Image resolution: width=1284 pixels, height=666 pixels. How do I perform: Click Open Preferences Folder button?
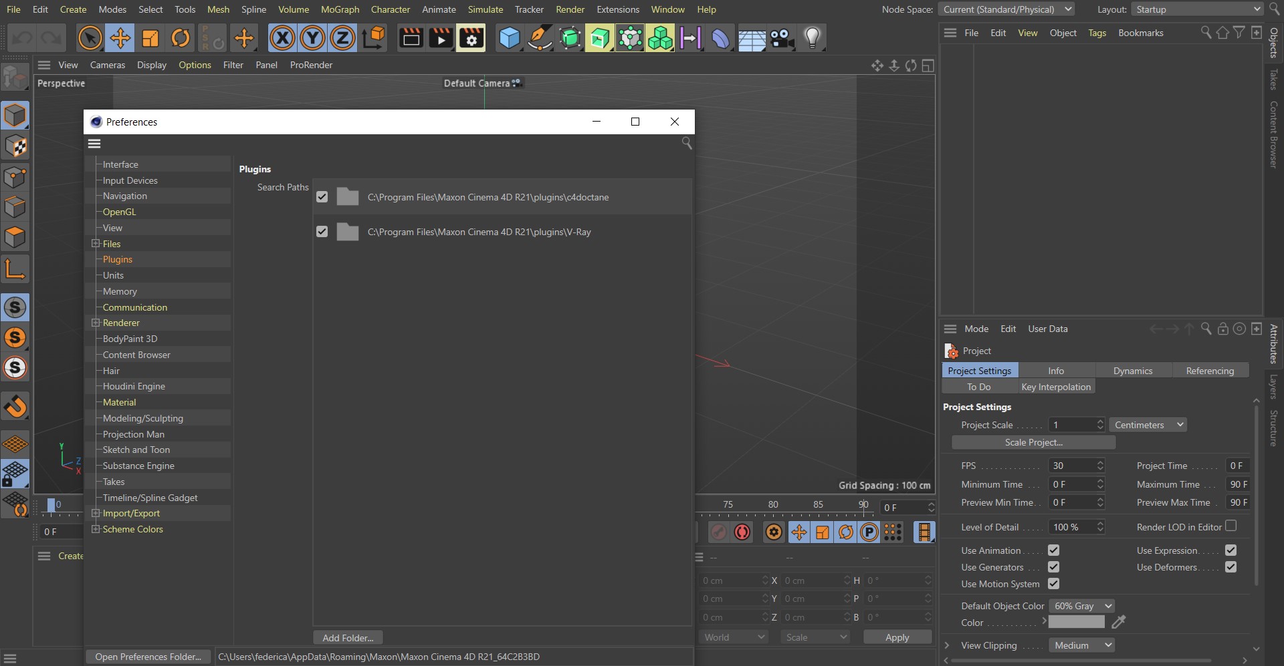click(x=148, y=657)
